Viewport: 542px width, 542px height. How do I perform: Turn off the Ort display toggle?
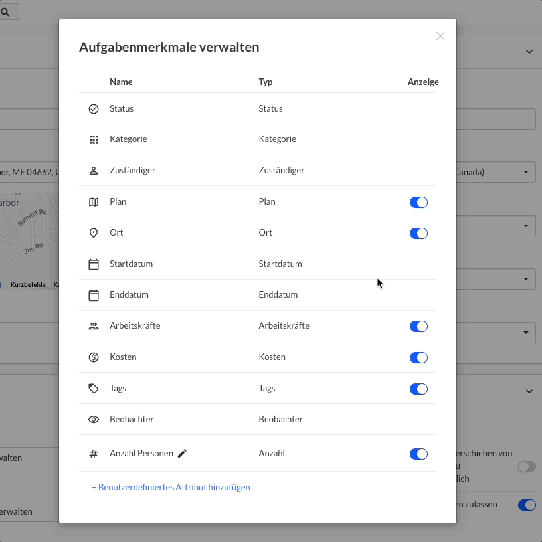[x=418, y=234]
